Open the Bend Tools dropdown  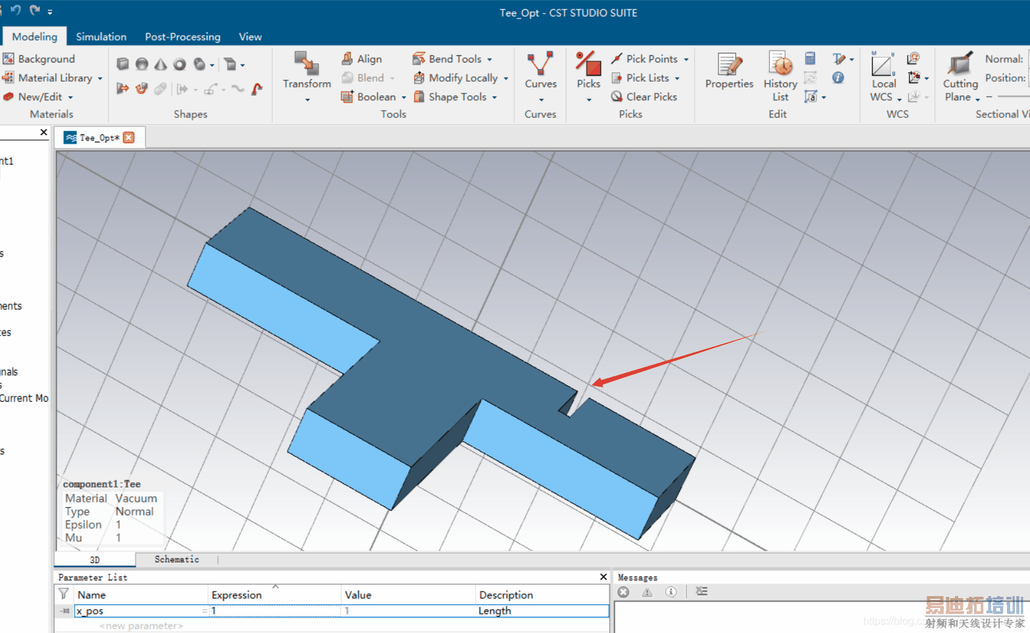coord(489,59)
